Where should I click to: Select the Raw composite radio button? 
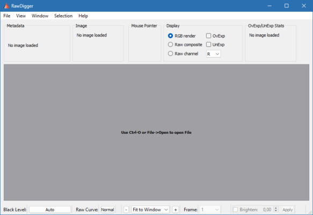(x=170, y=45)
